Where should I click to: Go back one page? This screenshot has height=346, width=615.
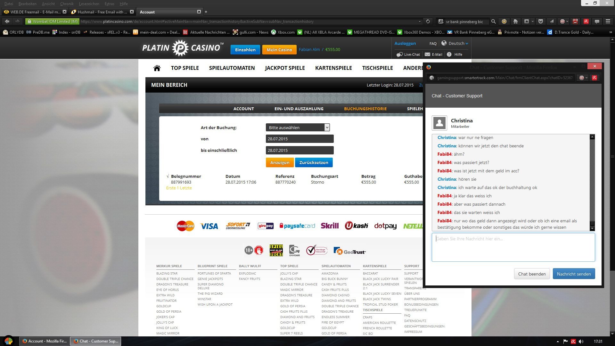click(x=7, y=21)
